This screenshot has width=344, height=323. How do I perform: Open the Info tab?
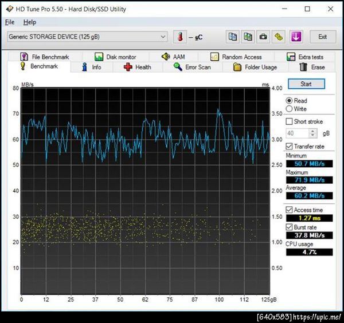click(91, 67)
